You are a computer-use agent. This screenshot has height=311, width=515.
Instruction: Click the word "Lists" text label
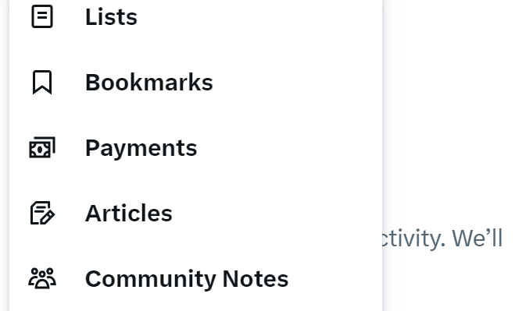(111, 16)
